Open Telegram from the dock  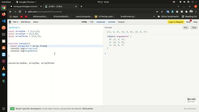coord(4,75)
